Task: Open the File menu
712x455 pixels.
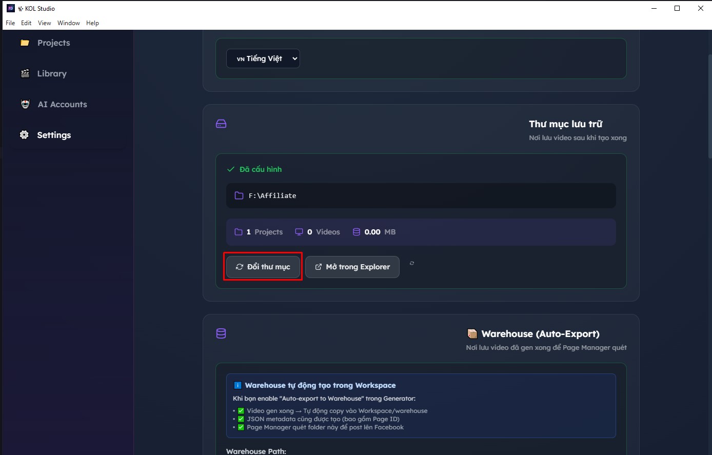Action: coord(10,23)
